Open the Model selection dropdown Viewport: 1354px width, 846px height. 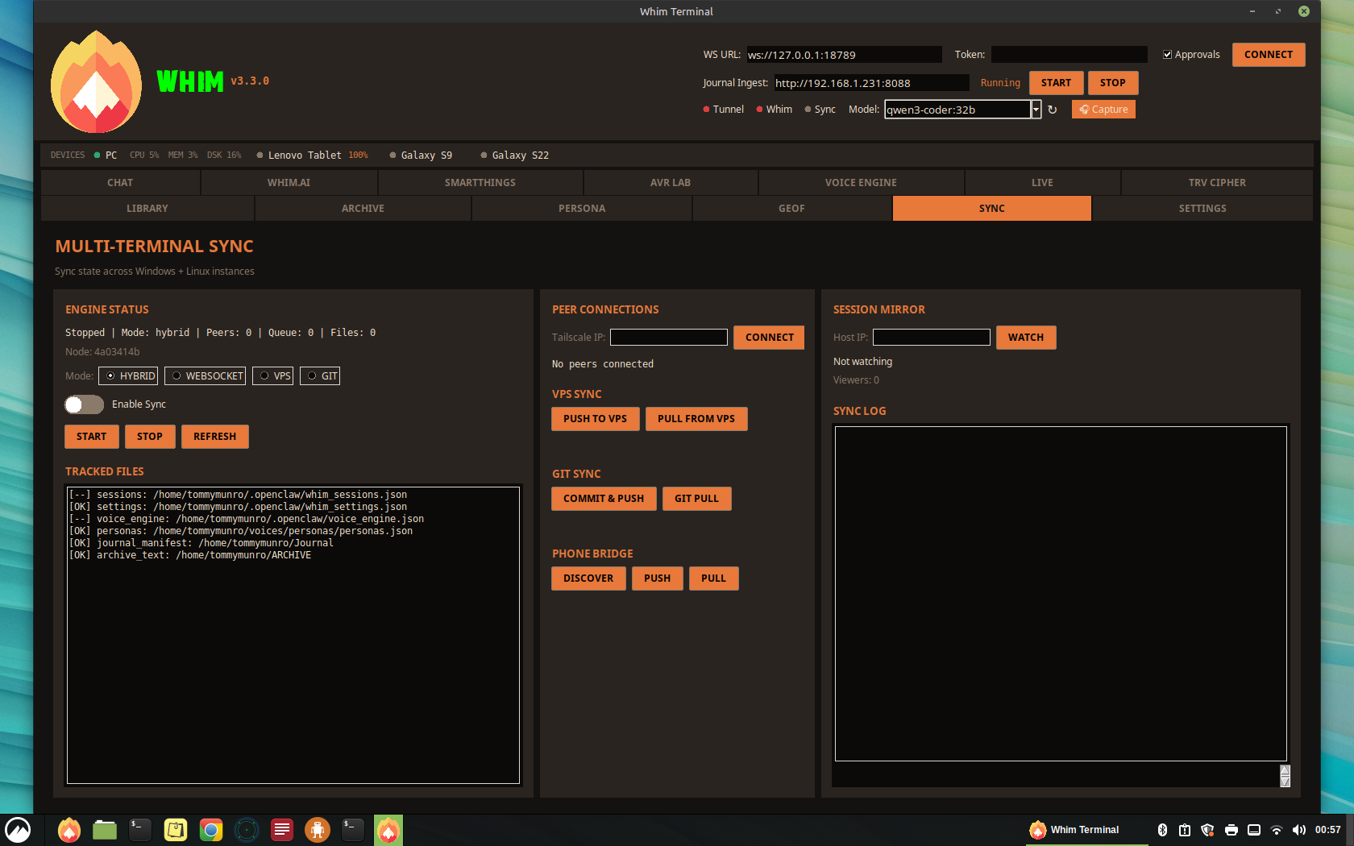tap(1036, 109)
